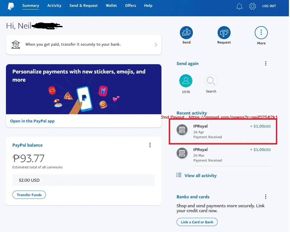Click the PayPal balance heading link
This screenshot has width=290, height=232.
(27, 145)
